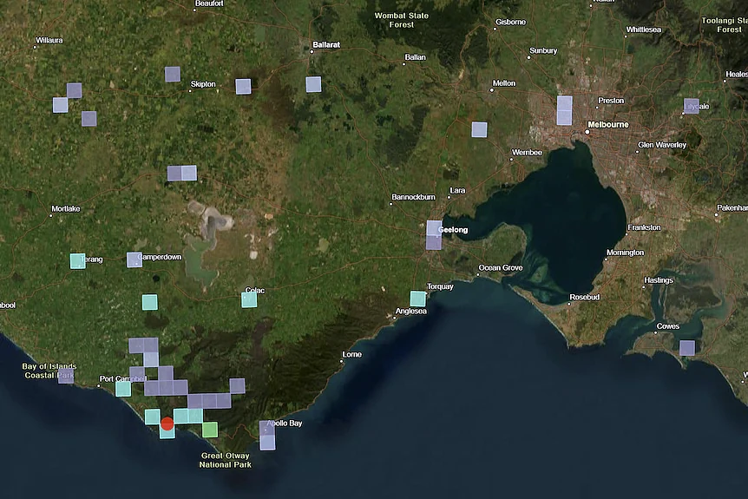Click the Melbourne city label
This screenshot has width=748, height=499.
tap(608, 124)
